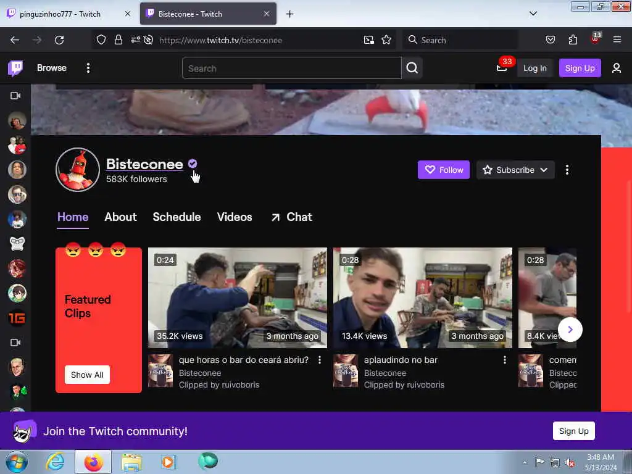The image size is (632, 474).
Task: Open the Windows Start button
Action: 17,462
